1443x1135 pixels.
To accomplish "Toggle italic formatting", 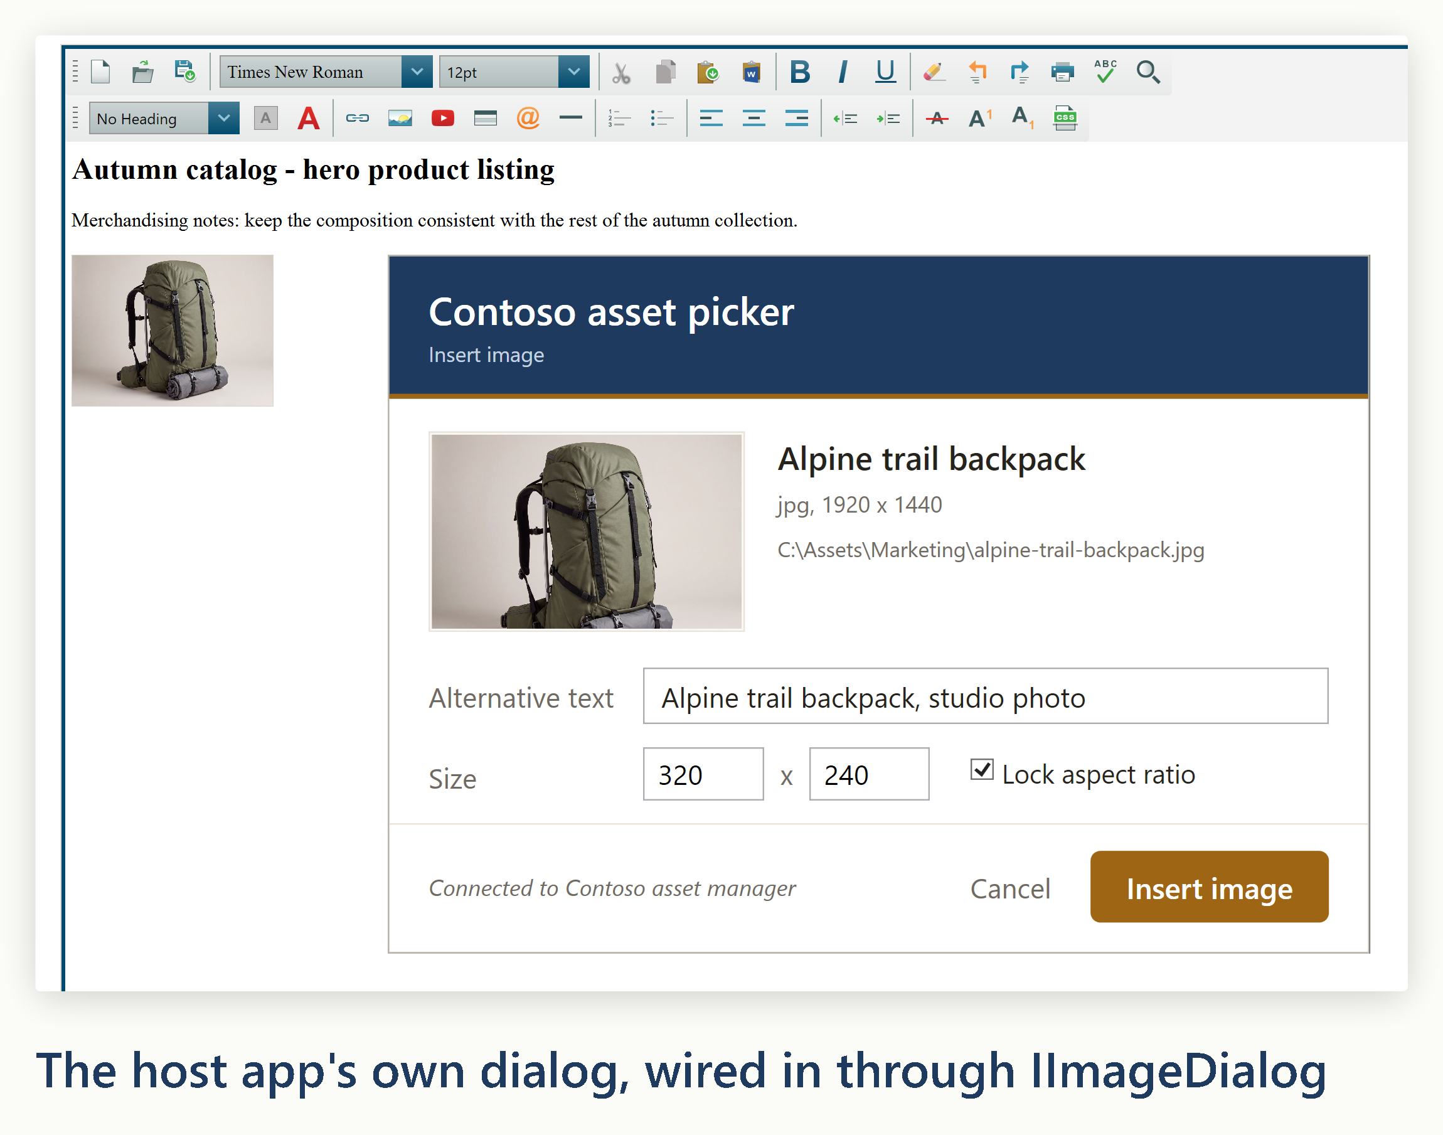I will (843, 72).
